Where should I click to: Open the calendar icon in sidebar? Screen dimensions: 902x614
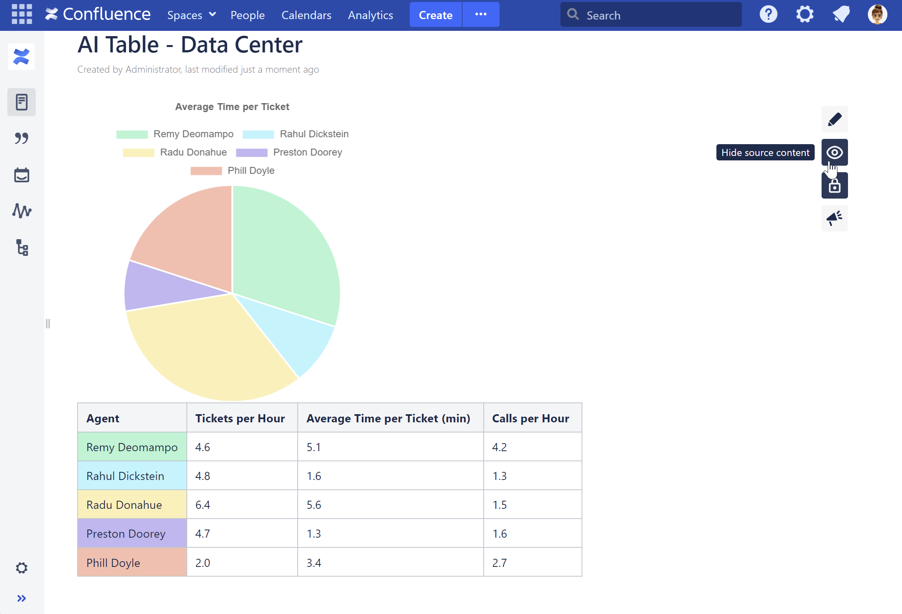pos(22,175)
